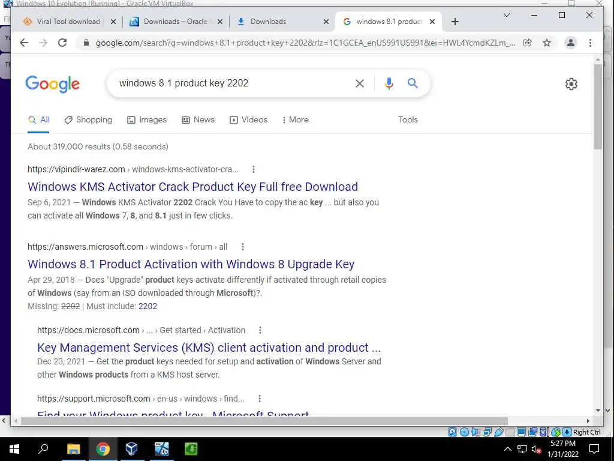Open the Chrome profile avatar menu
The image size is (614, 461).
[x=571, y=43]
